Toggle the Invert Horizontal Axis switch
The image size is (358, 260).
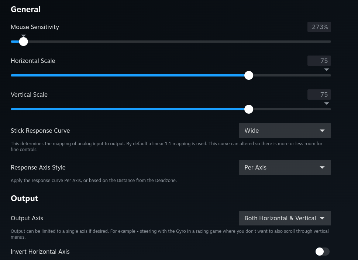pos(322,252)
